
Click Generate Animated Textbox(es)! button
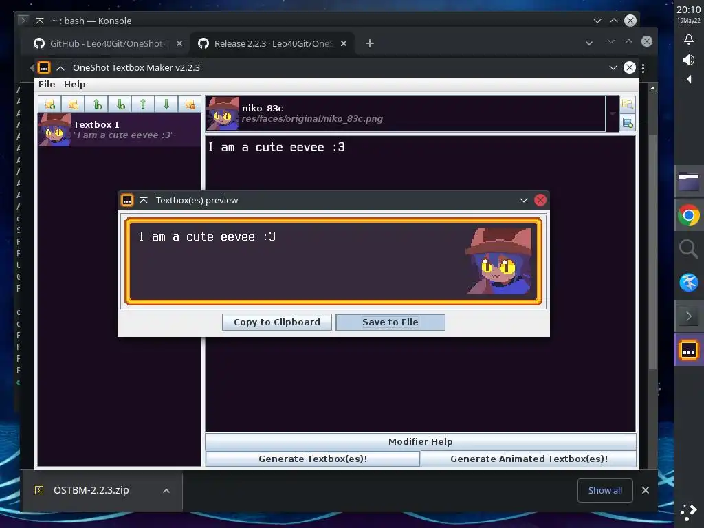coord(529,459)
